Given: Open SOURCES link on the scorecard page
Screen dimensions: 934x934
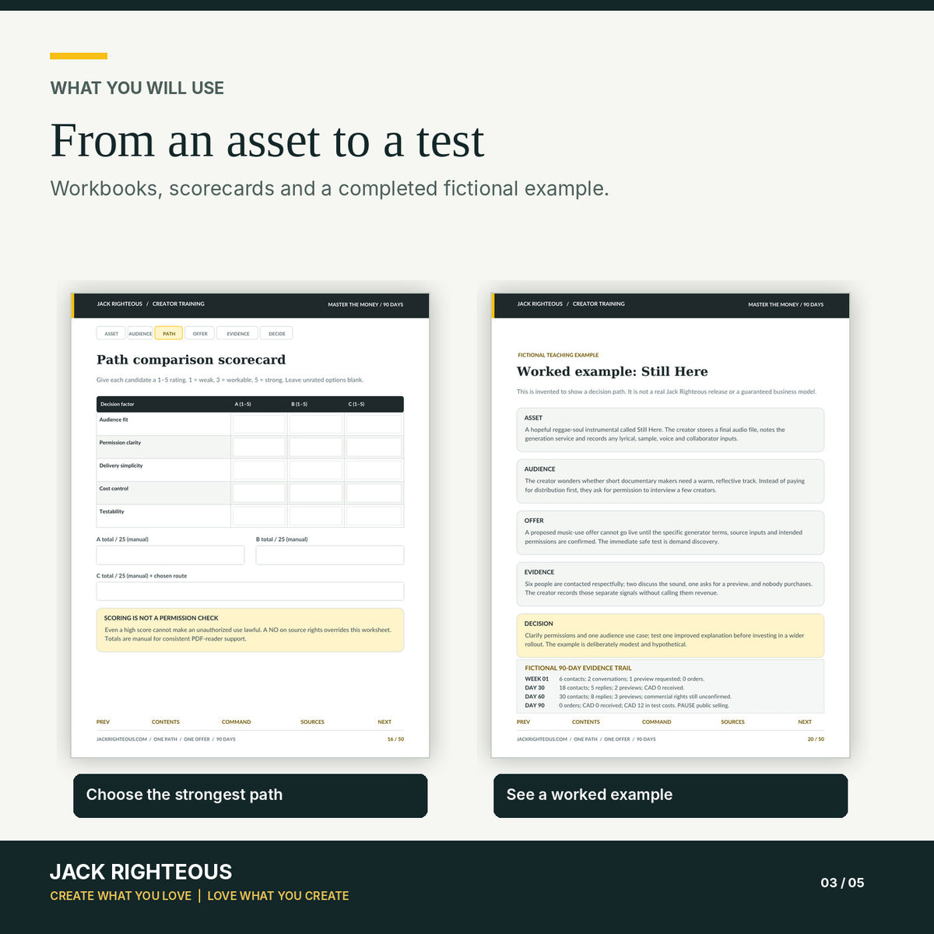Looking at the screenshot, I should [x=312, y=722].
